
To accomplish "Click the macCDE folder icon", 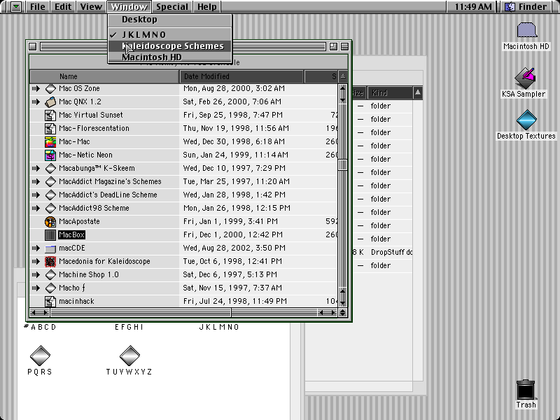I will pos(50,248).
